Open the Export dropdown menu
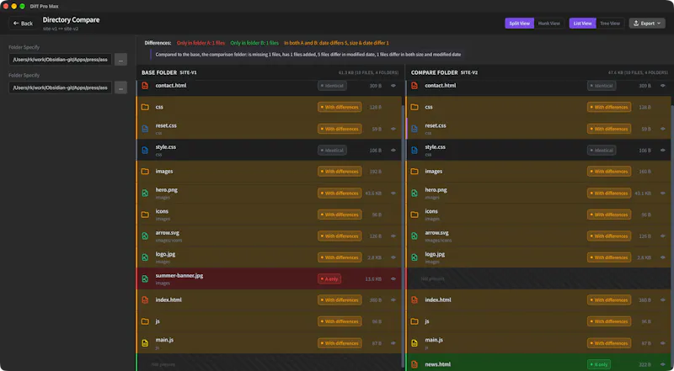This screenshot has width=674, height=371. click(x=647, y=24)
